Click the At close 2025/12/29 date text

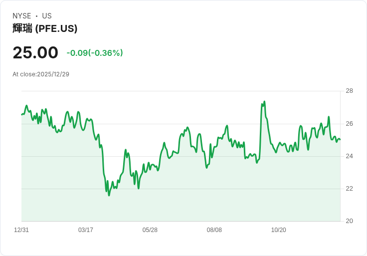41,74
